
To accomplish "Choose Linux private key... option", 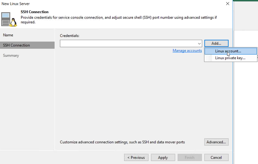I will click(231, 58).
